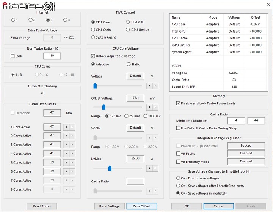Select OK - Save voltages immediately
The height and width of the screenshot is (212, 273).
pyautogui.click(x=178, y=193)
